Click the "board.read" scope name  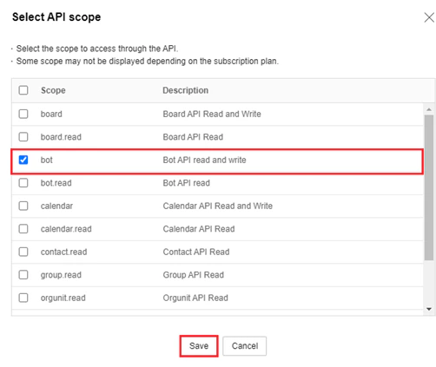pyautogui.click(x=61, y=137)
